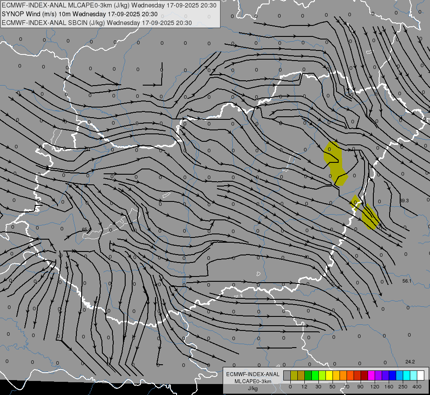
Task: Click the MLCAPE0-3km title line at top
Action: (x=109, y=5)
